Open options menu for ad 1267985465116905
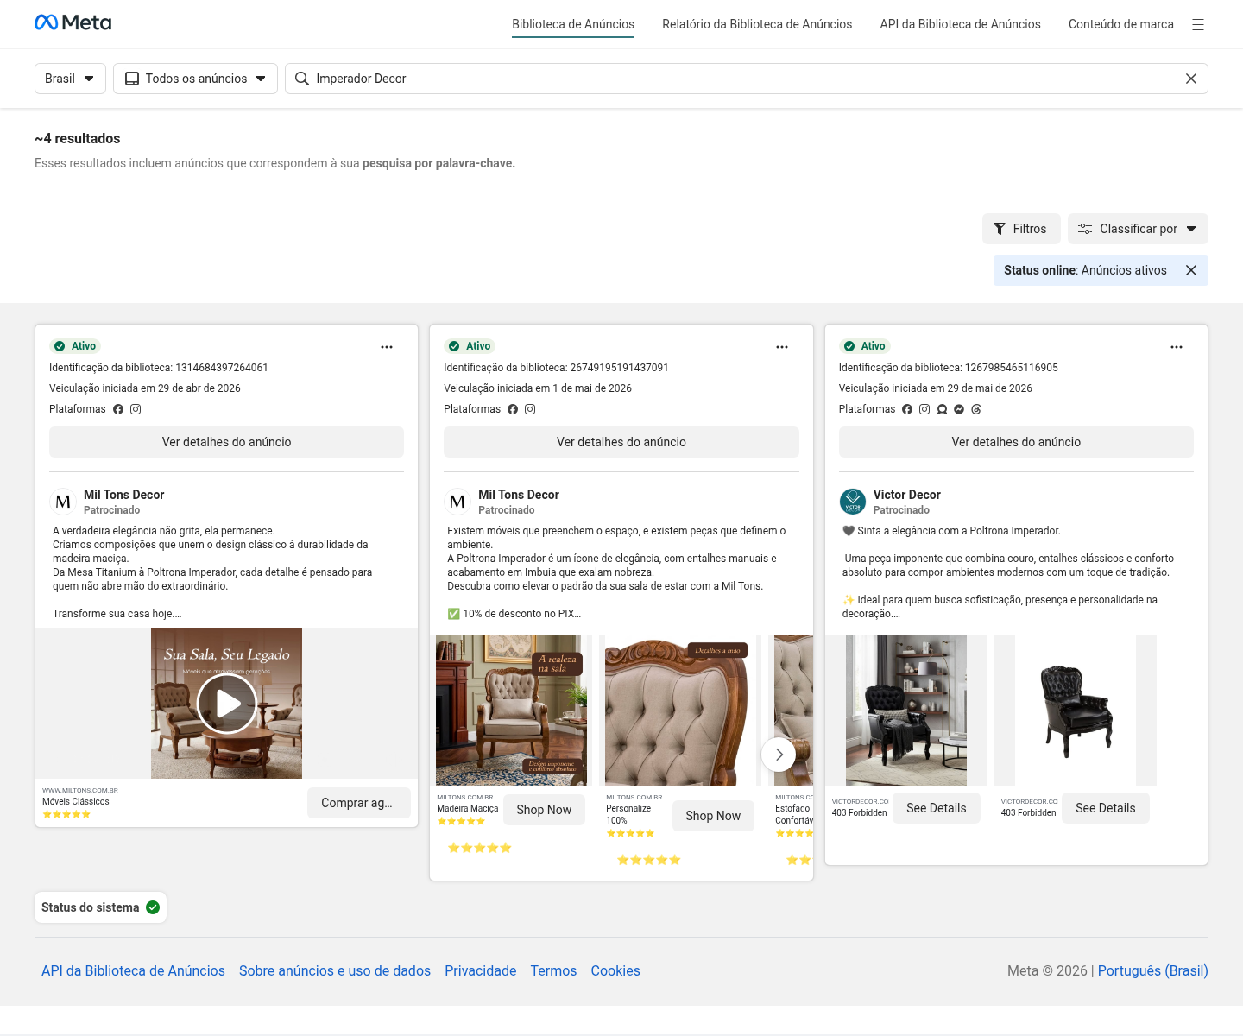This screenshot has height=1036, width=1243. click(x=1177, y=347)
